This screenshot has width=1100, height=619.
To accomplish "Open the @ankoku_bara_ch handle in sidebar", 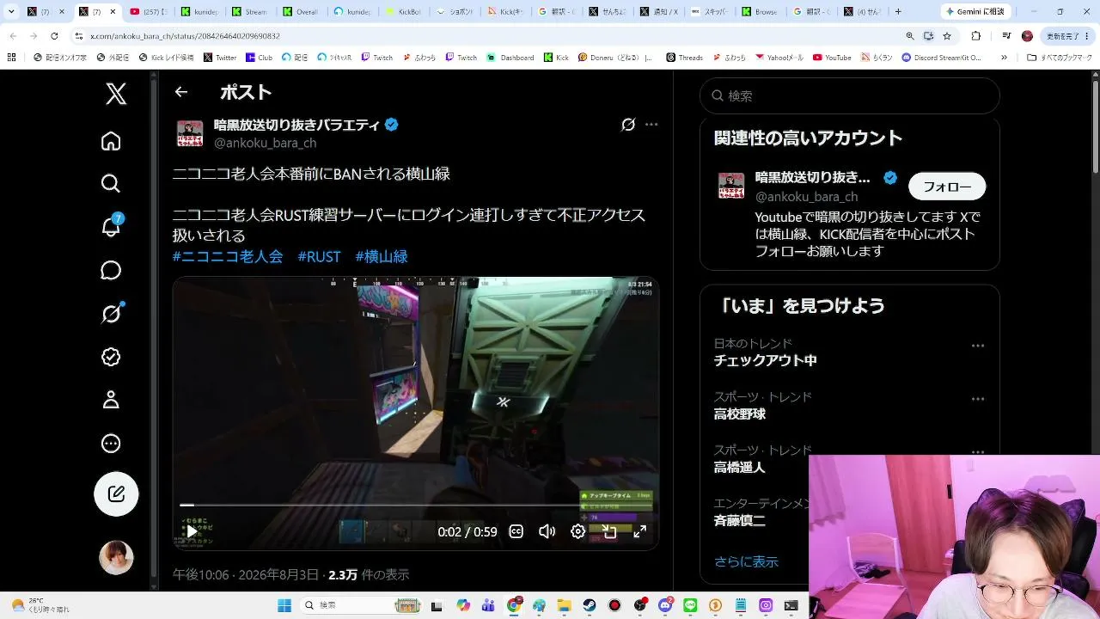I will point(806,197).
